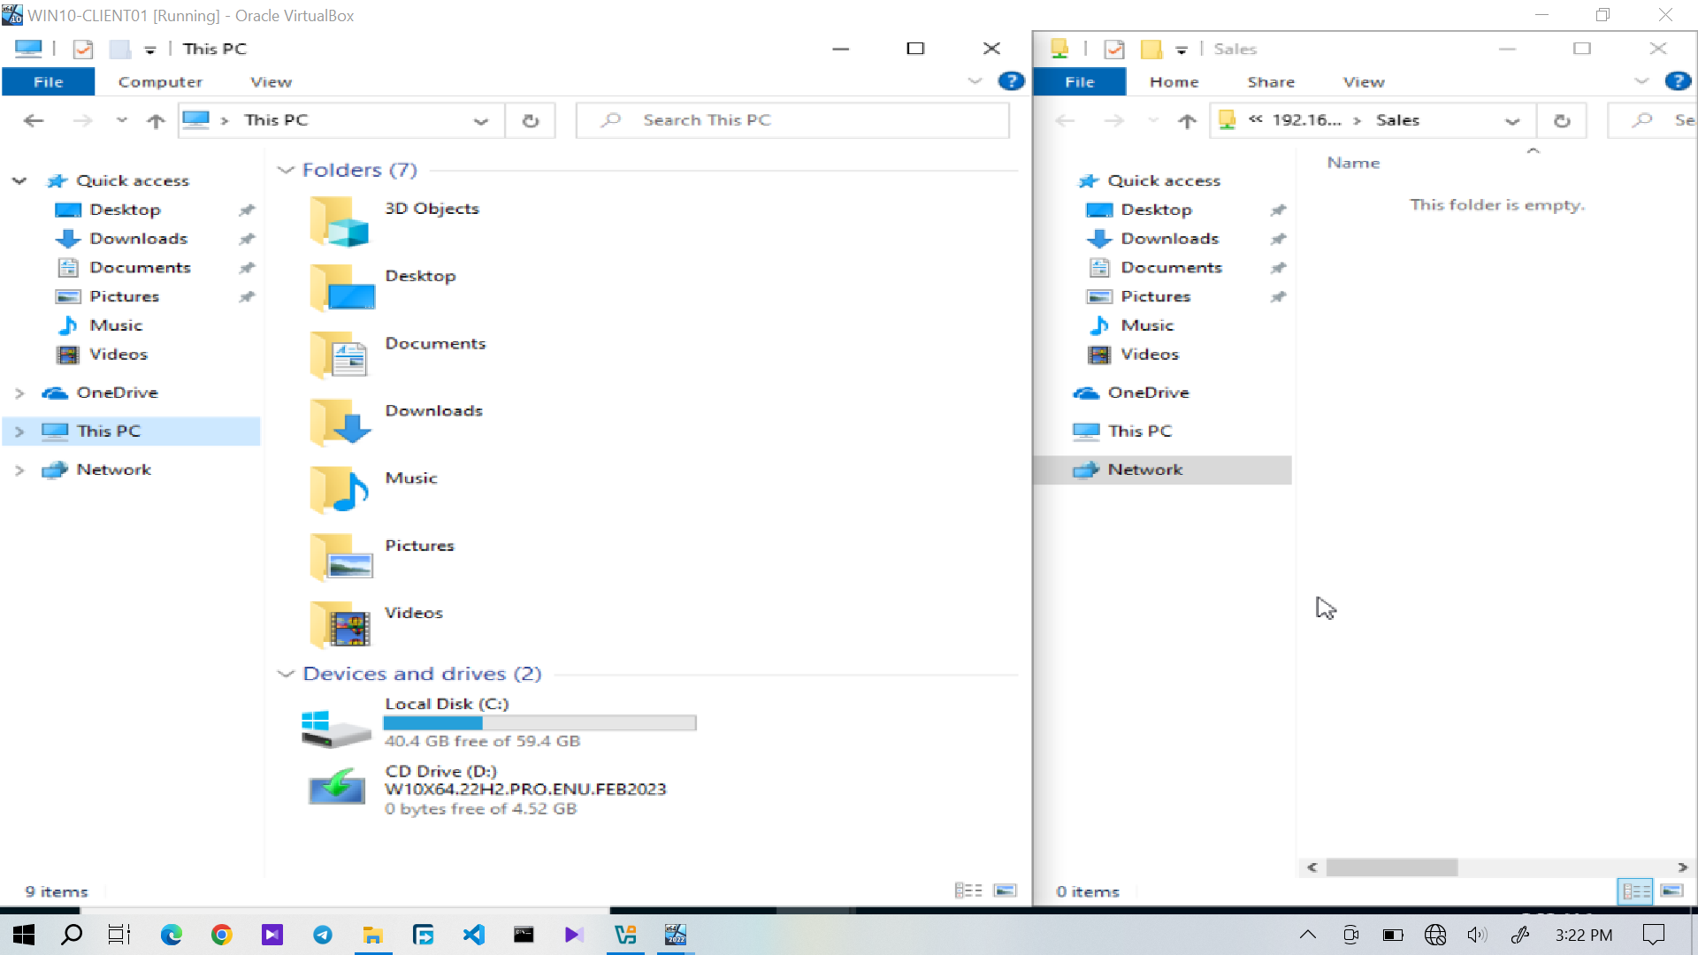Expand the ribbon in Sales window
1698x955 pixels.
tap(1641, 81)
